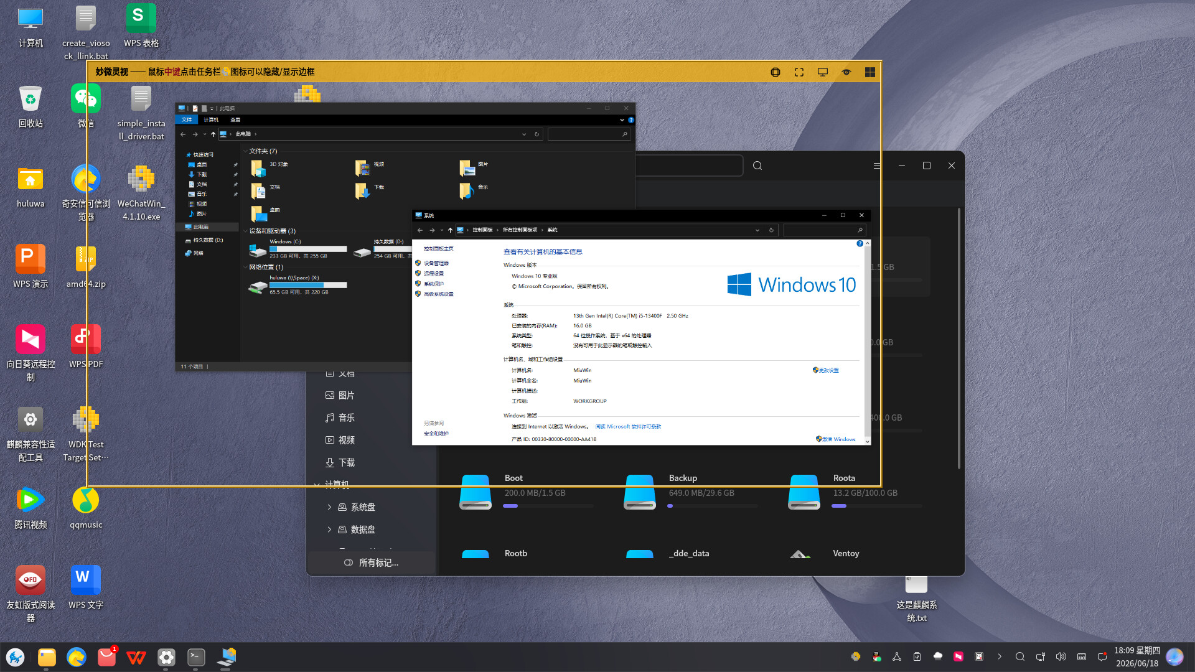Click the help icon in This PC ribbon
The height and width of the screenshot is (672, 1195).
pos(630,119)
